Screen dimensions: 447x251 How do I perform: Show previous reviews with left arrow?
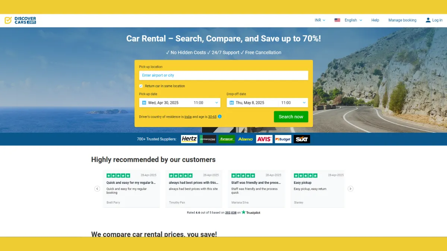97,189
